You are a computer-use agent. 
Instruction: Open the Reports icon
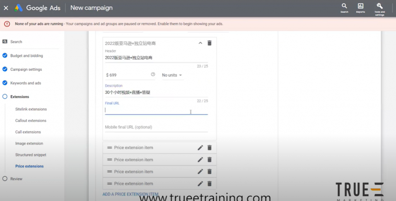click(360, 6)
